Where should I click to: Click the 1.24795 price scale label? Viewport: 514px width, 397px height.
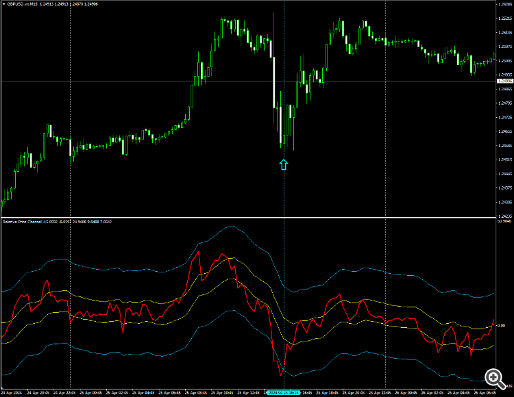point(505,103)
